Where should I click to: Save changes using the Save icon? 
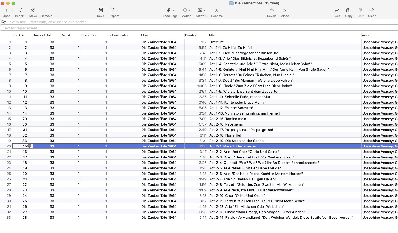pyautogui.click(x=100, y=10)
